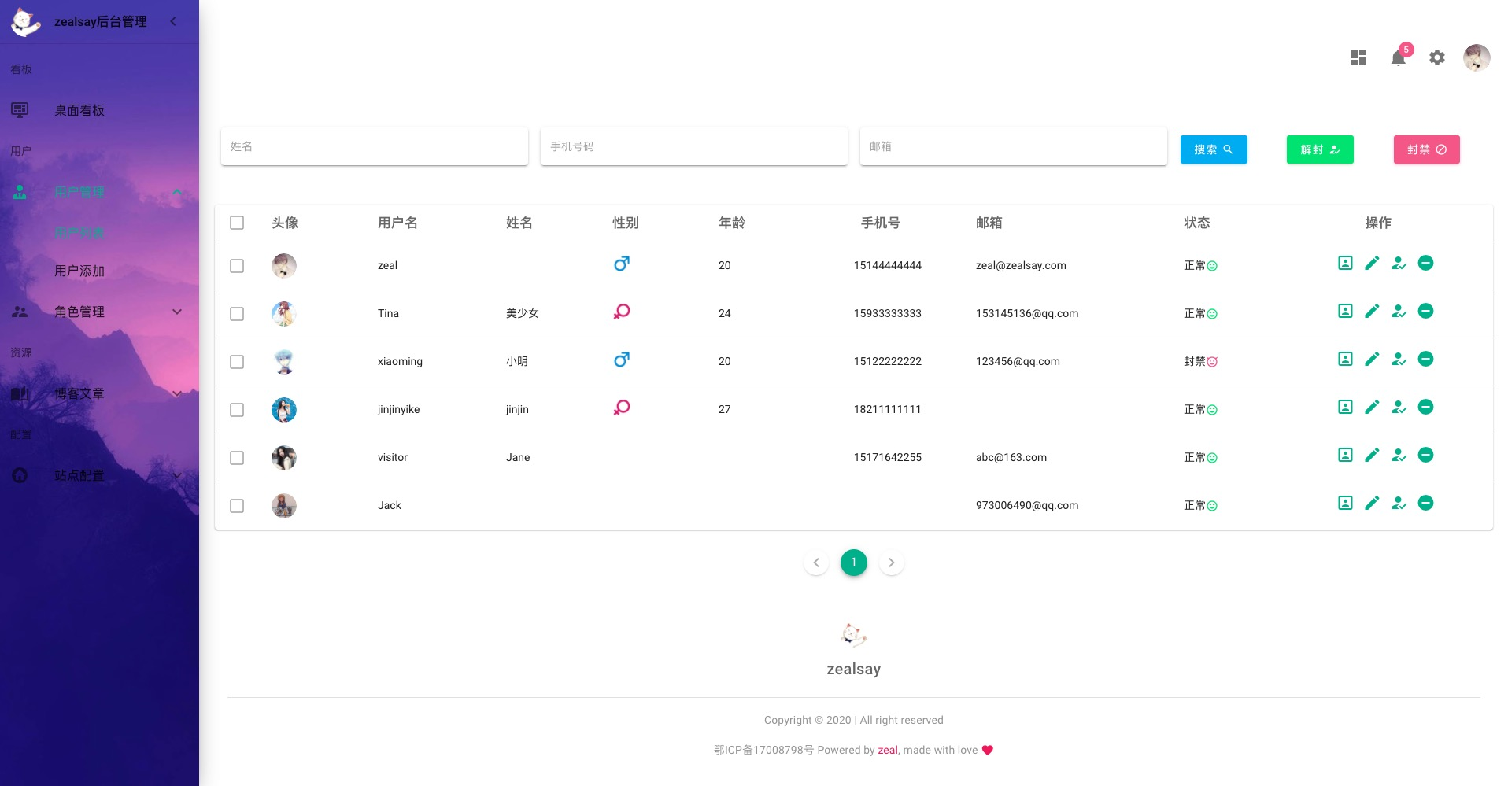Image resolution: width=1508 pixels, height=786 pixels.
Task: Toggle the select-all checkbox in table header
Action: 237,223
